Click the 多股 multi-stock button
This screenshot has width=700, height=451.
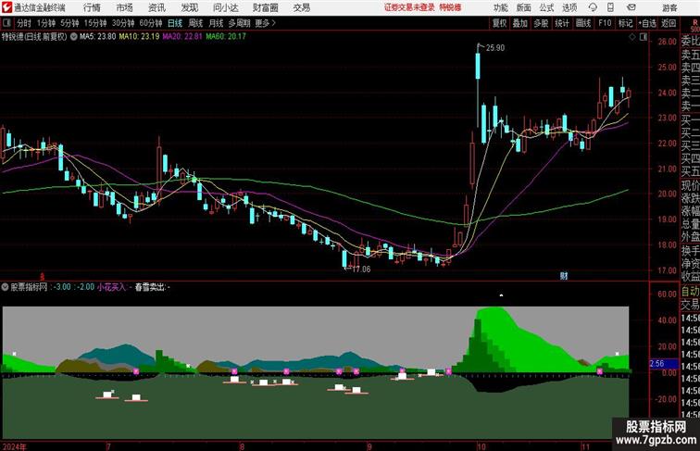541,23
